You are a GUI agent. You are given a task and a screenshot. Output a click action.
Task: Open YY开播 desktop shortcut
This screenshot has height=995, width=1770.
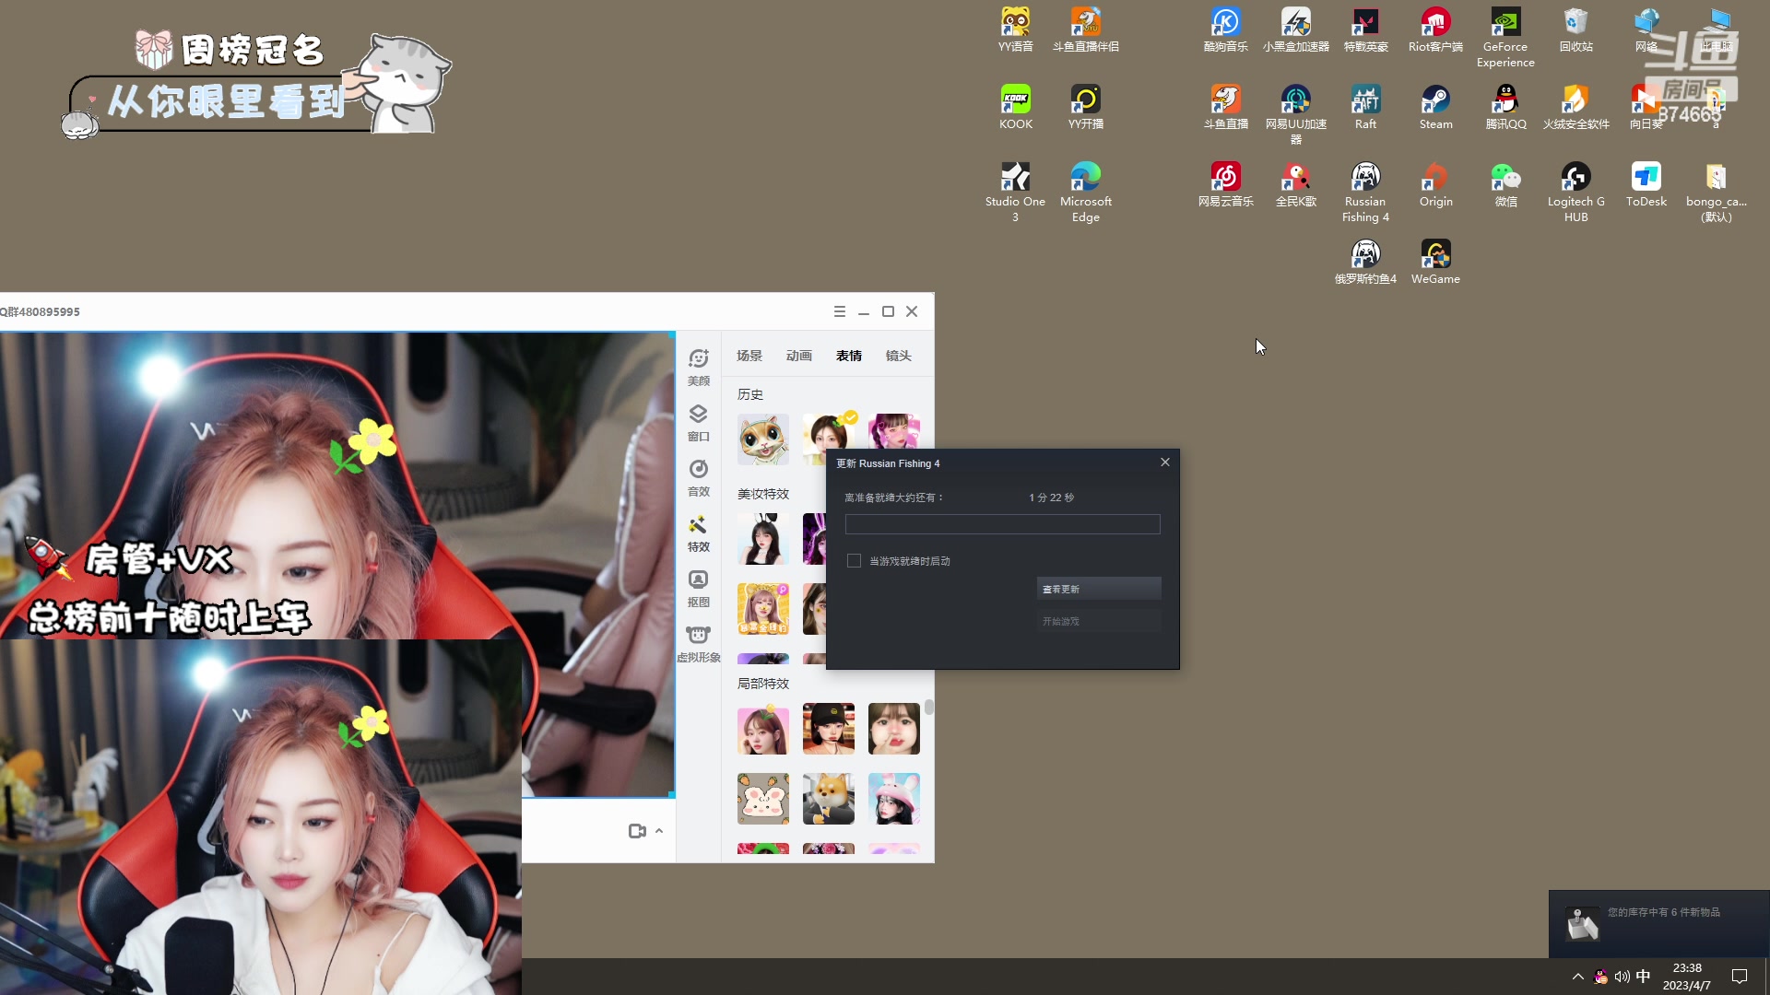(x=1085, y=107)
